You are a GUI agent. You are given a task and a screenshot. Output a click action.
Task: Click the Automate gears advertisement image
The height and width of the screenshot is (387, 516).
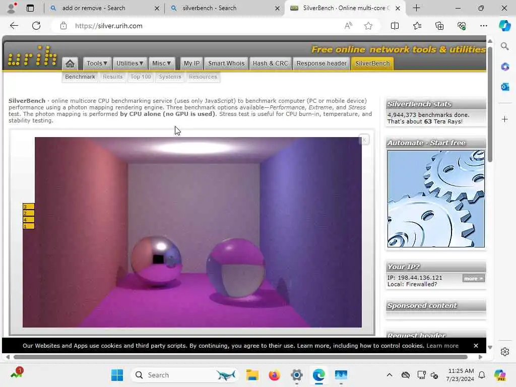pos(436,199)
